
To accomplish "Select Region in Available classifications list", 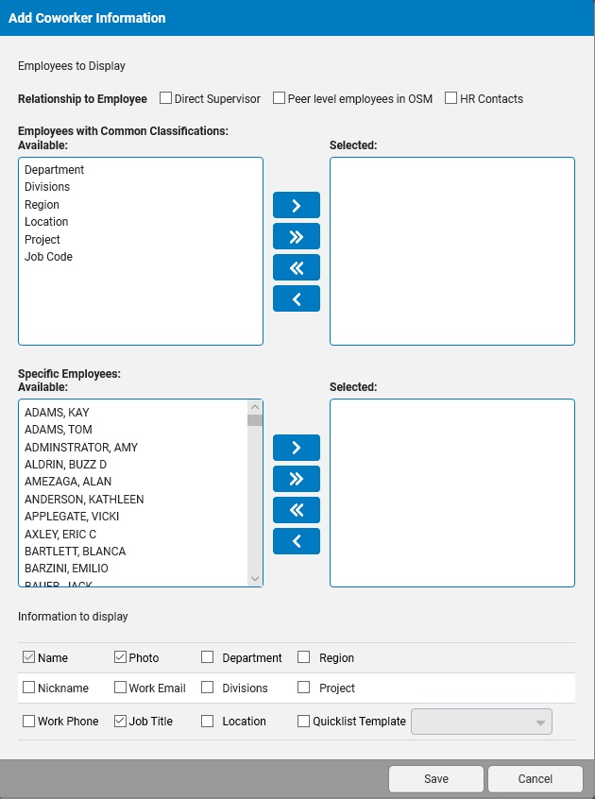I will tap(42, 204).
